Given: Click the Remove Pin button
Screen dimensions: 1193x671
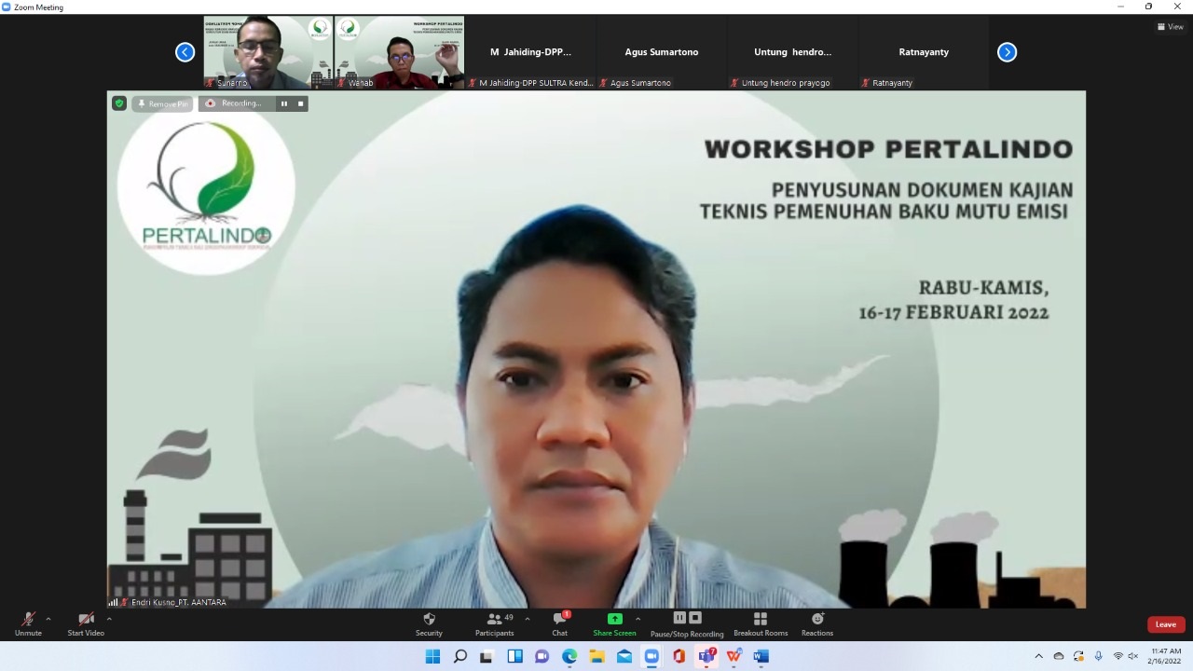Looking at the screenshot, I should pyautogui.click(x=162, y=103).
